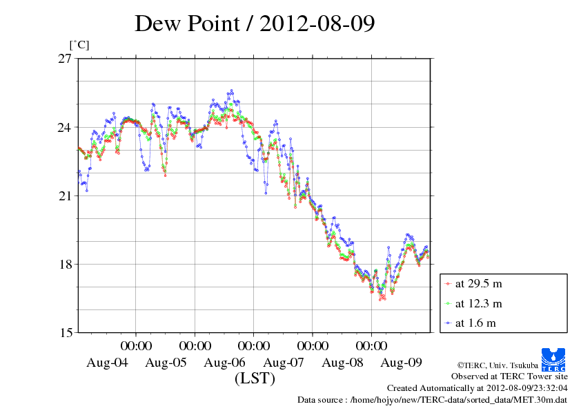The image size is (581, 411).
Task: Click the red series minimum near Aug-09 start
Action: pos(380,299)
